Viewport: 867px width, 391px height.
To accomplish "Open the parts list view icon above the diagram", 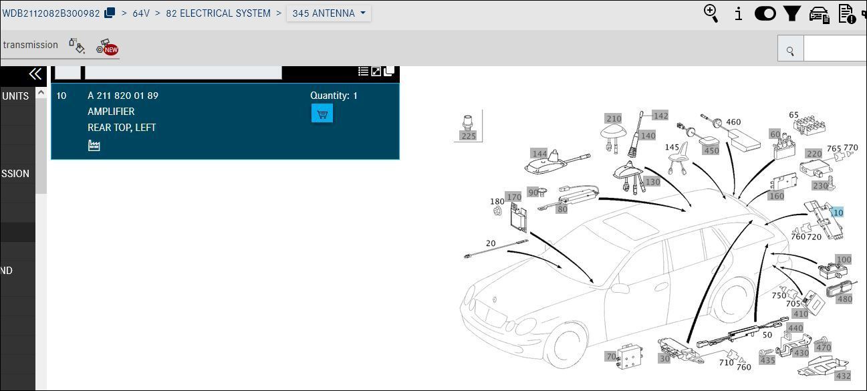I will click(x=364, y=70).
